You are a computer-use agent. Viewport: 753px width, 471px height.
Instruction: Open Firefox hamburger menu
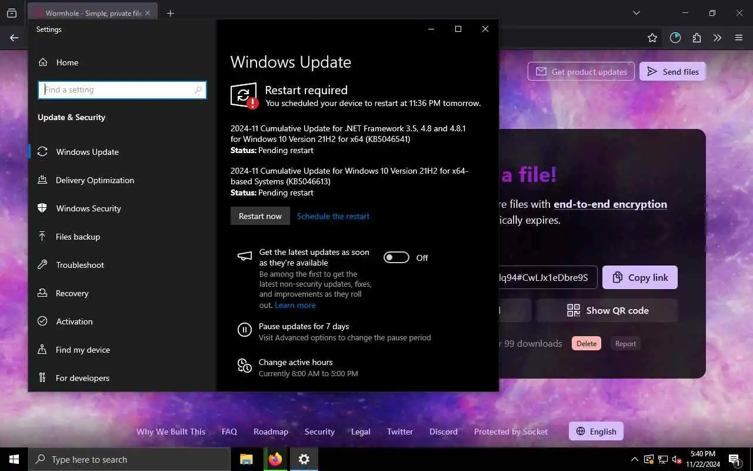pos(739,38)
